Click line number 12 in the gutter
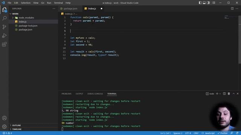Screen dimensions: 241x135 point(64,55)
